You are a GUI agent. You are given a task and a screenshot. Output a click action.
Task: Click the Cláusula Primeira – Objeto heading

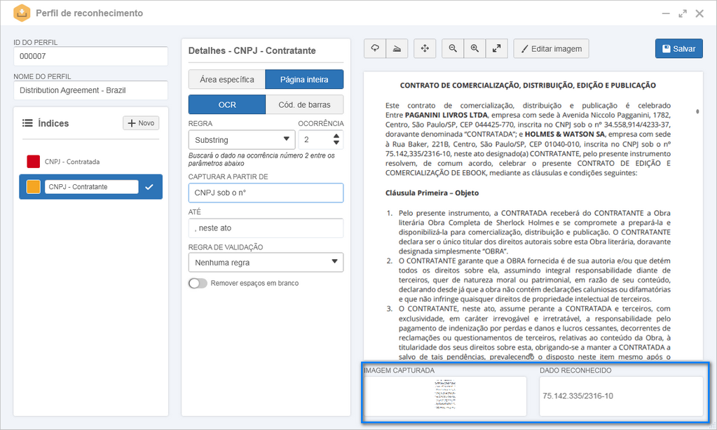click(x=432, y=193)
